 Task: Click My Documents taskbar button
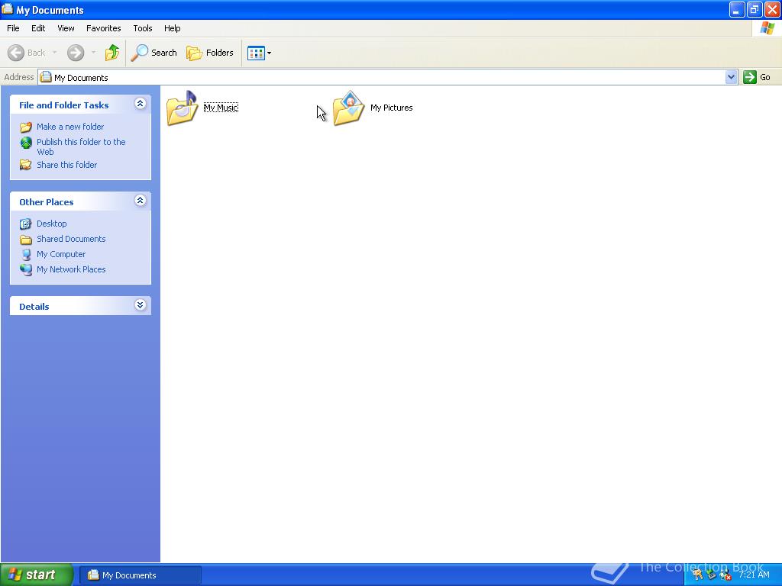point(141,575)
